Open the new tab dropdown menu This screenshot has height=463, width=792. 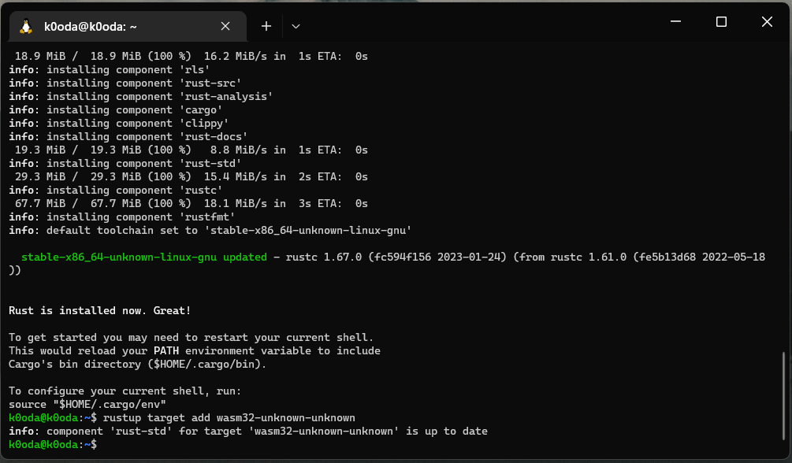[x=296, y=25]
